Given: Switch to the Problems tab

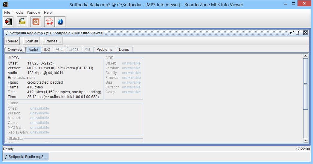Looking at the screenshot, I should 105,50.
